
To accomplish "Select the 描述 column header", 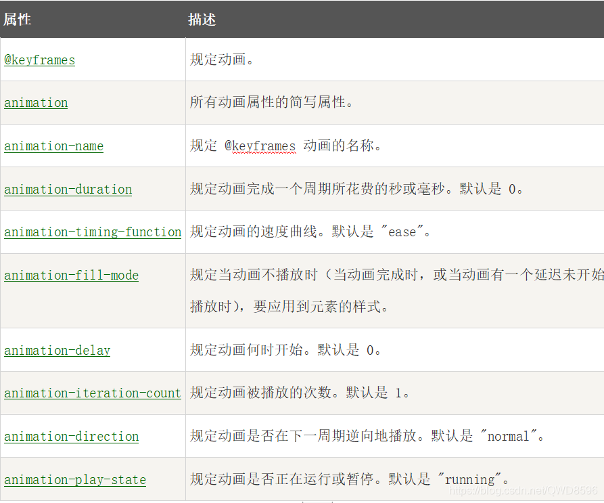I will click(x=202, y=19).
